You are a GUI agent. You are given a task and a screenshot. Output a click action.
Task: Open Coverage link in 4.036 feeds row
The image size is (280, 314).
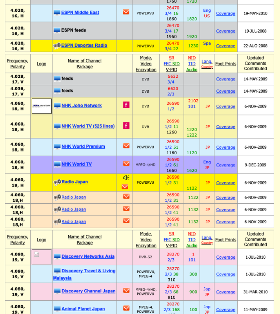225,91
